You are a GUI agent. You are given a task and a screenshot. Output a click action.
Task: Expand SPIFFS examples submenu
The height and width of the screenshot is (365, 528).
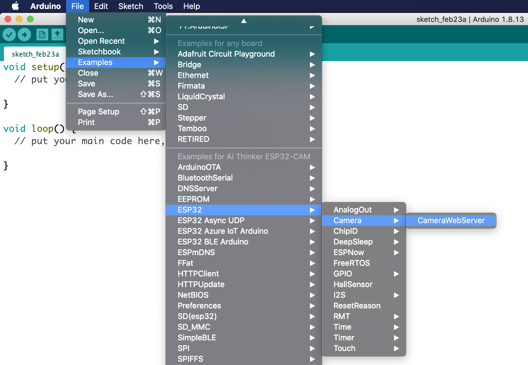coord(244,359)
